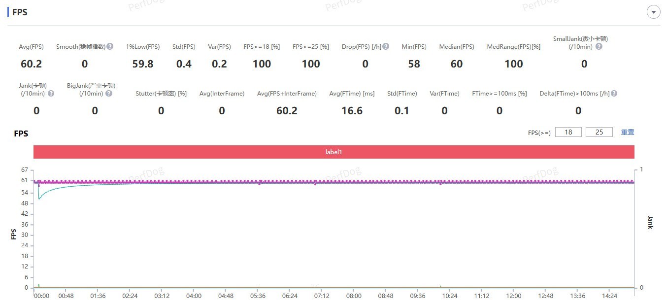Image resolution: width=666 pixels, height=300 pixels.
Task: Click the Avg(FPS) value 60.2
Action: (x=31, y=64)
